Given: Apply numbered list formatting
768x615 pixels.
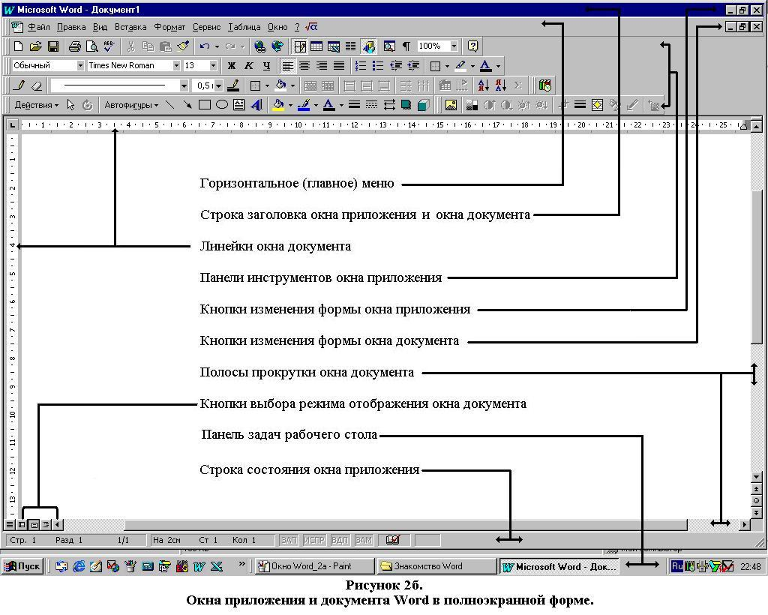Looking at the screenshot, I should (x=361, y=65).
